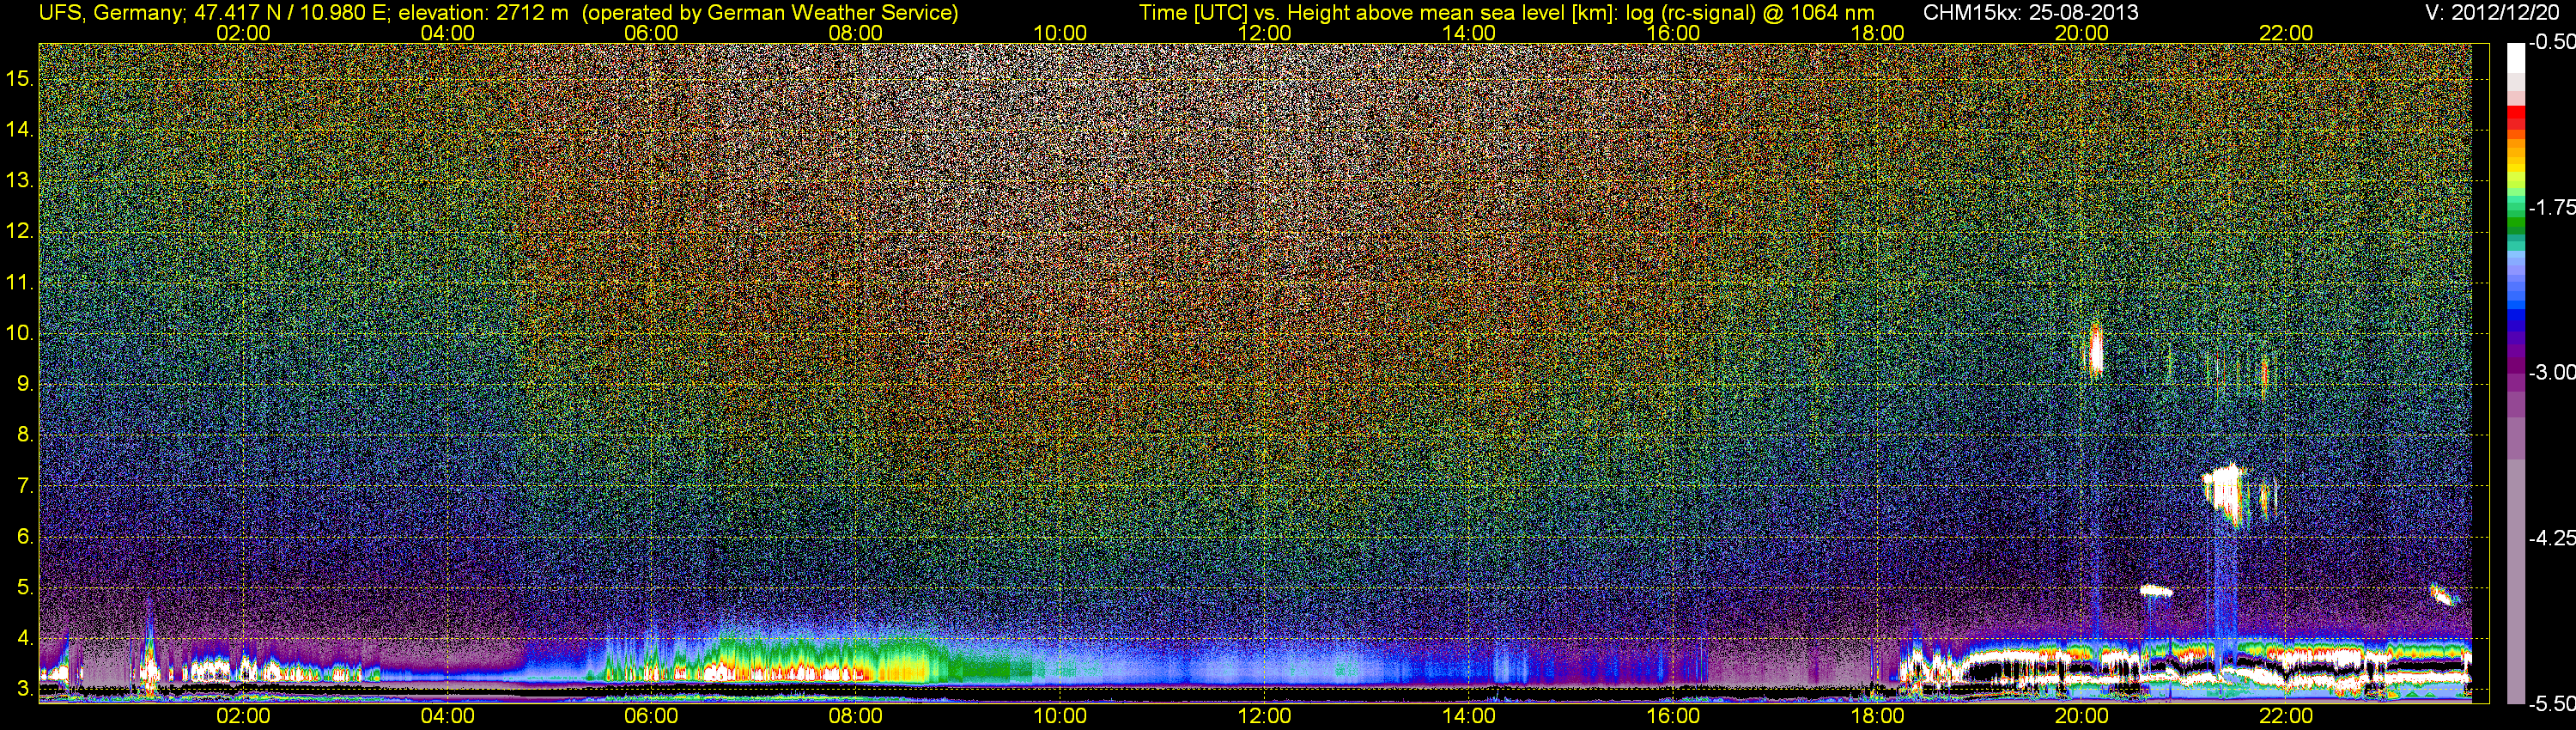Select the 18:00 label on the top time axis
This screenshot has width=2576, height=730.
(x=1877, y=33)
